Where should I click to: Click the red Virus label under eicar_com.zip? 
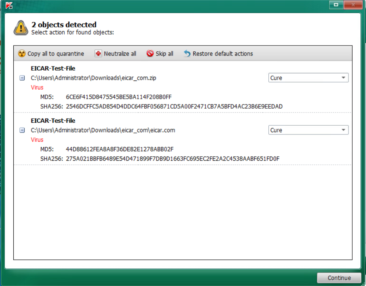37,87
